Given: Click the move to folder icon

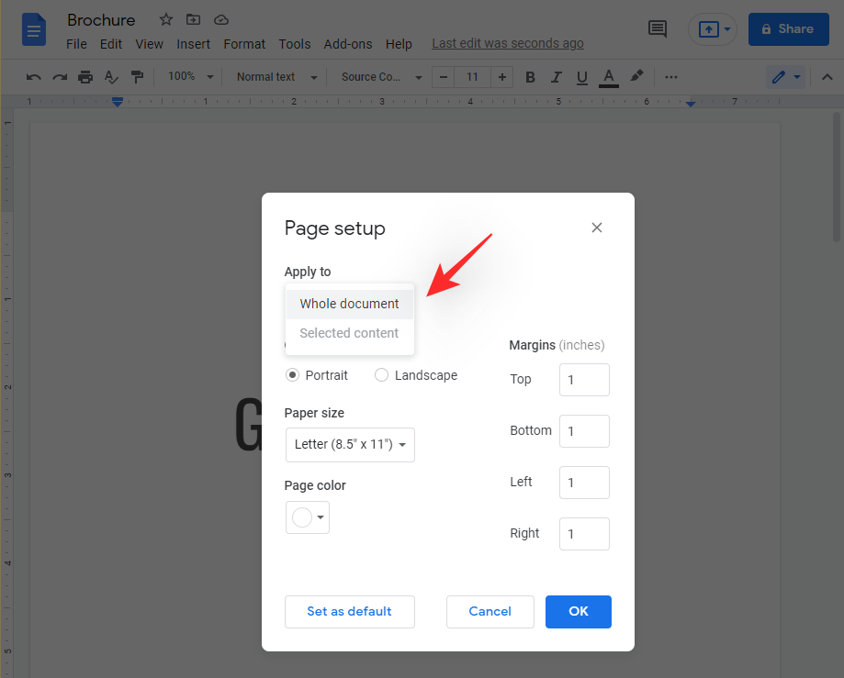Looking at the screenshot, I should coord(193,19).
